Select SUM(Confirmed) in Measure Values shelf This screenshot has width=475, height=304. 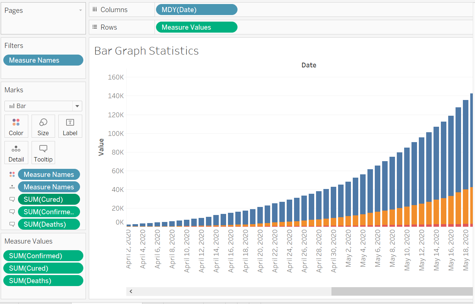43,256
